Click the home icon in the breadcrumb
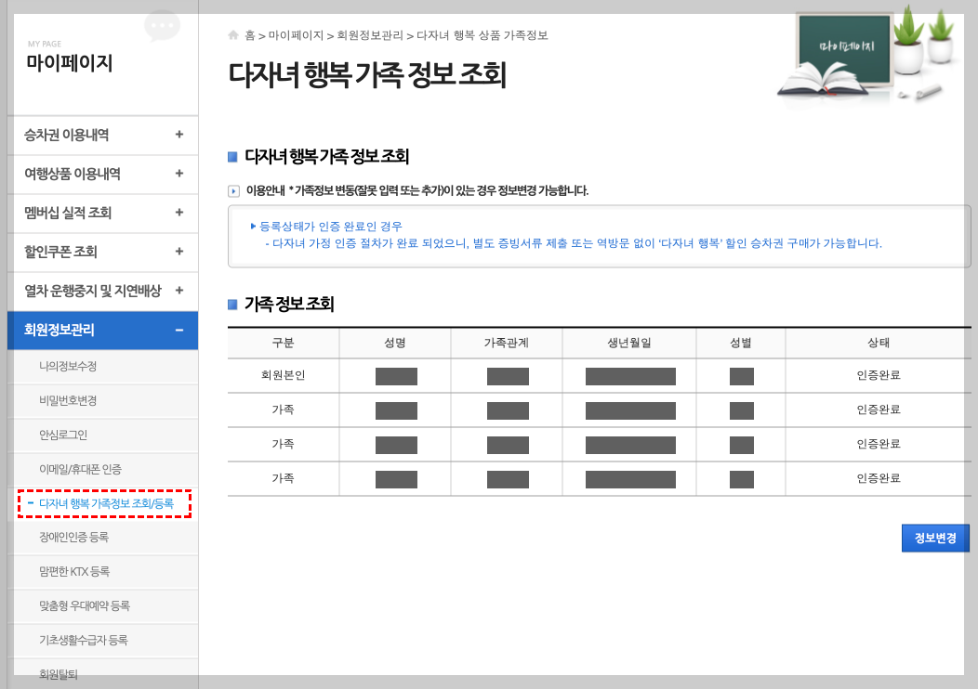Image resolution: width=978 pixels, height=689 pixels. click(x=232, y=35)
